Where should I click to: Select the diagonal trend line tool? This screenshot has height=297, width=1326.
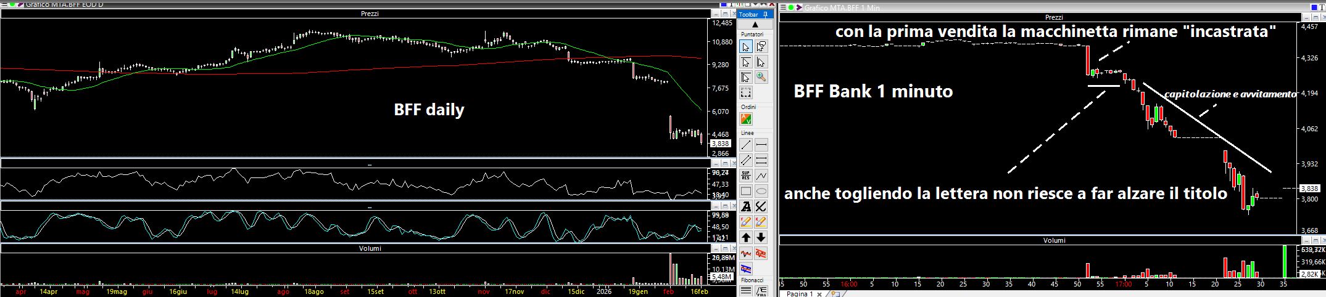click(x=746, y=145)
